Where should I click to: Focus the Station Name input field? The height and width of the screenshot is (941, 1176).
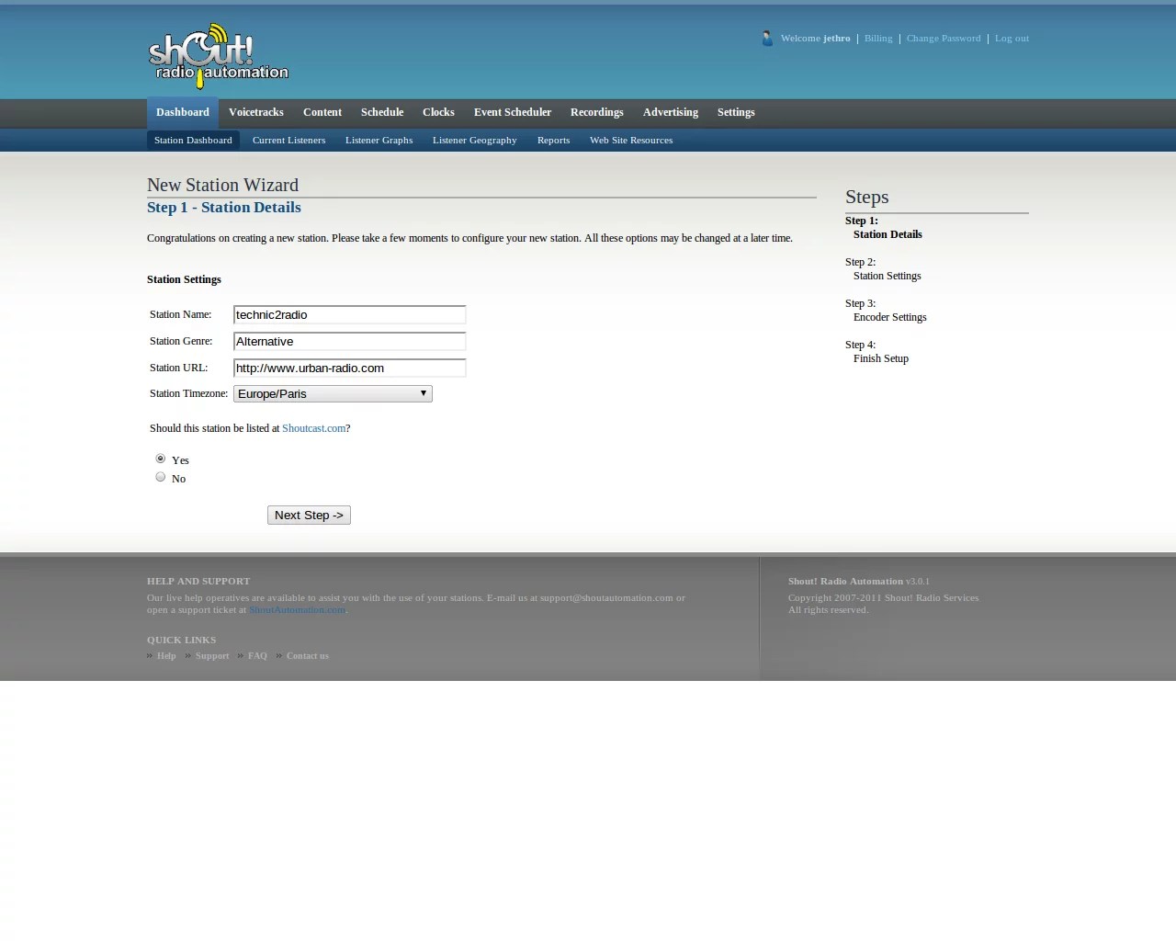(349, 314)
